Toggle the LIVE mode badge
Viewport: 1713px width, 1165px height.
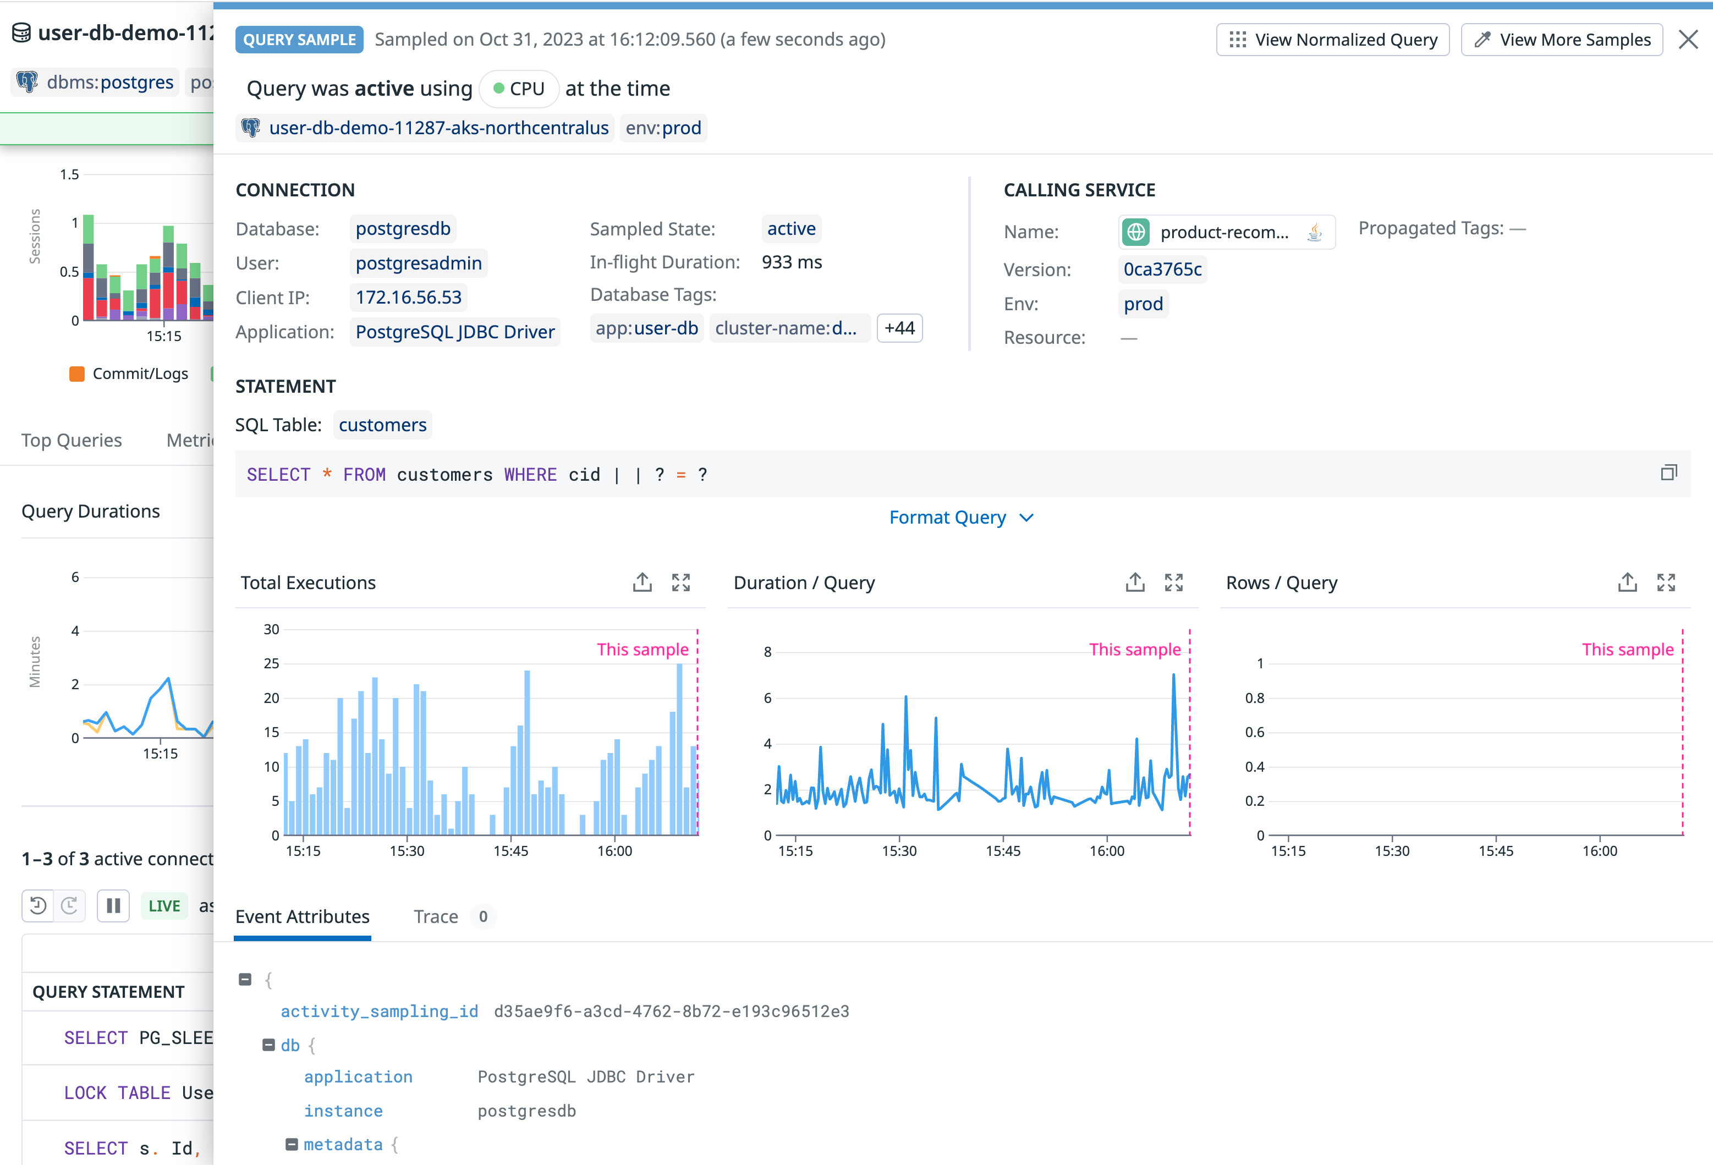pyautogui.click(x=163, y=905)
